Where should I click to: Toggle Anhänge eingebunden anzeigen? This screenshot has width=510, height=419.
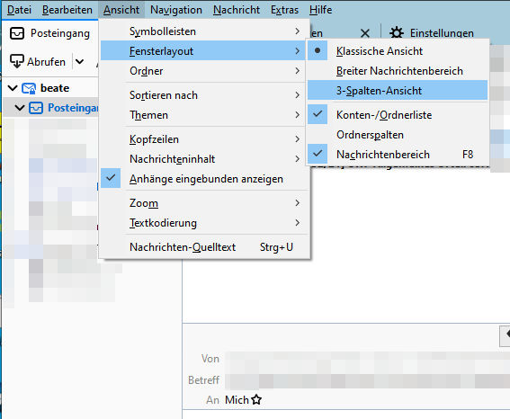pos(204,178)
